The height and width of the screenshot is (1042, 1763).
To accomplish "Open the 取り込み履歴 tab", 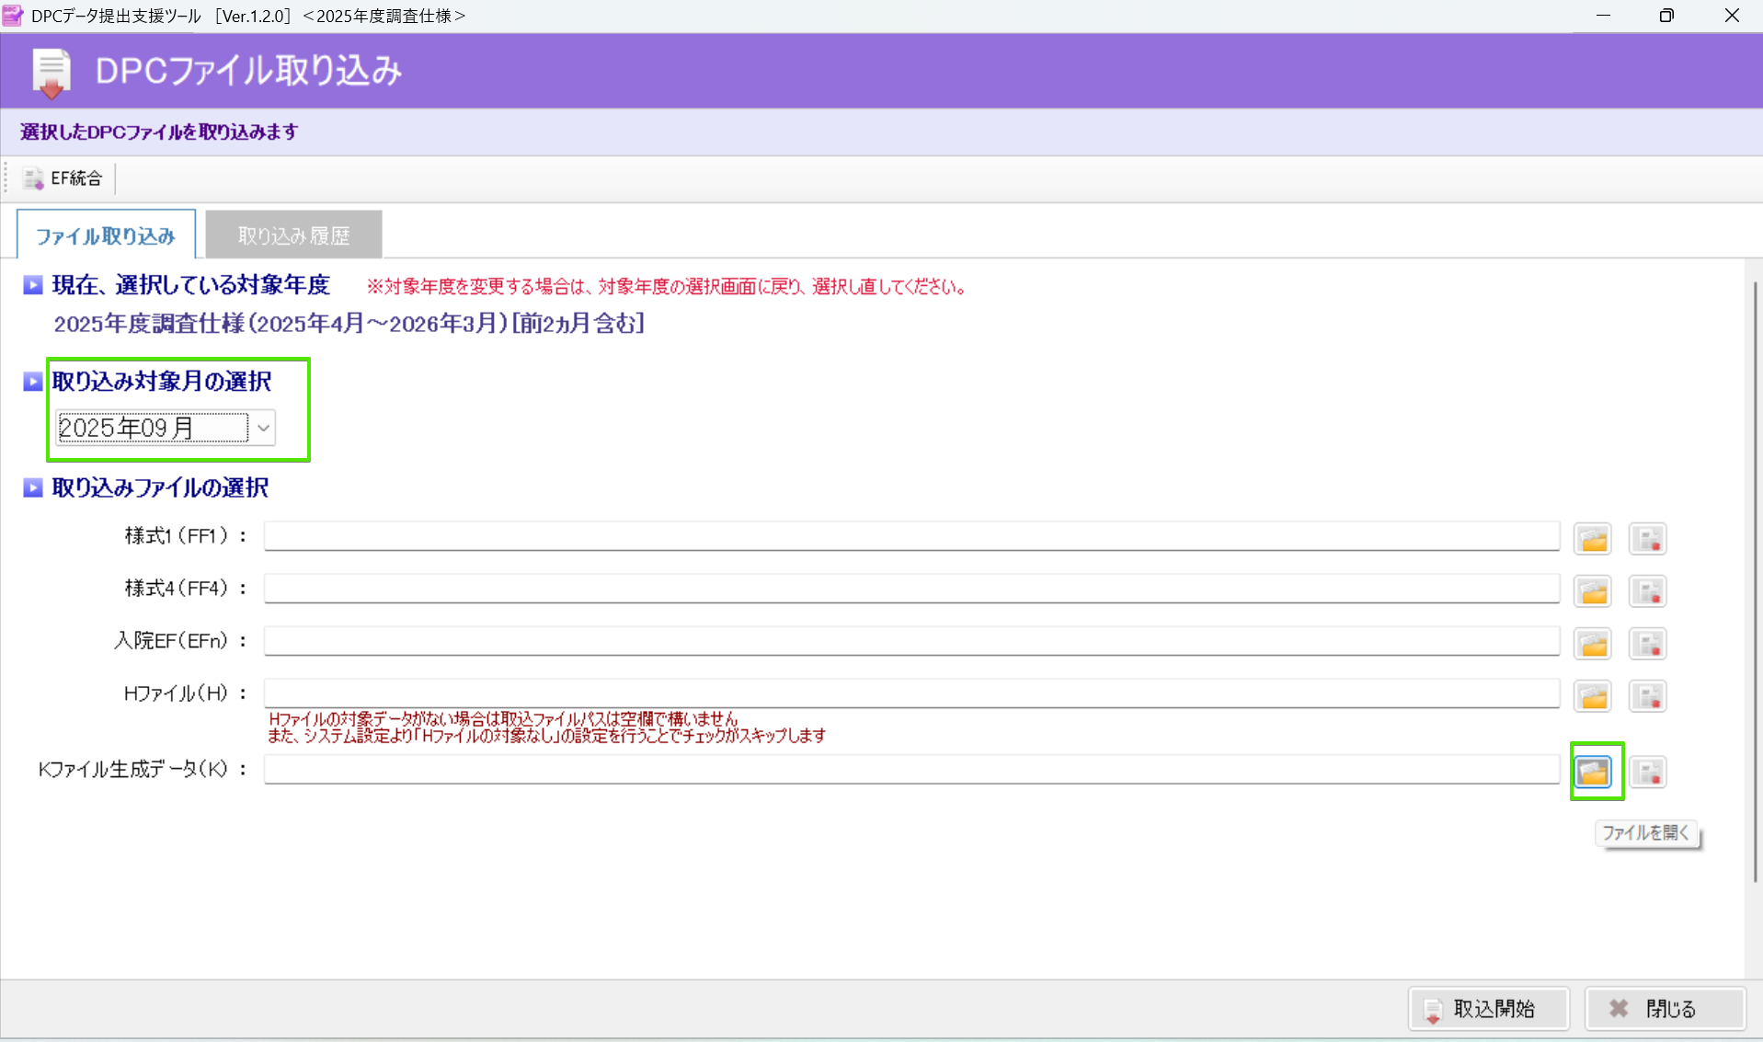I will coord(293,235).
